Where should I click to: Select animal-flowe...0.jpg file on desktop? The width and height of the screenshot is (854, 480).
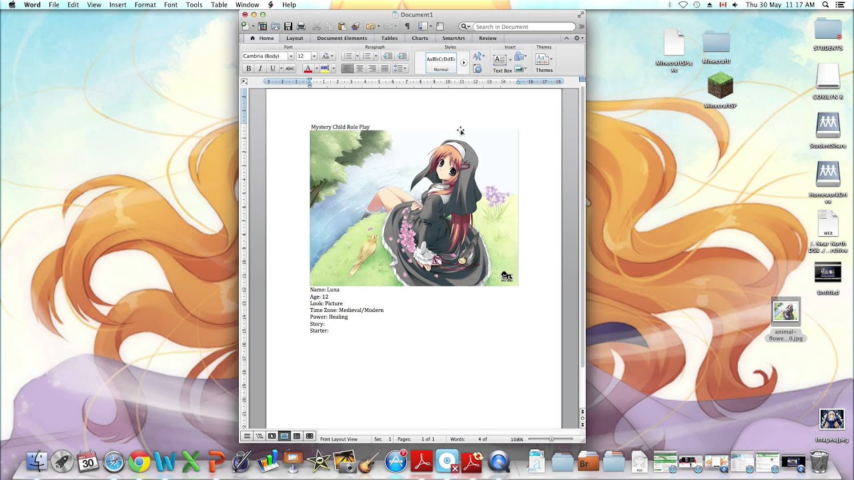(786, 320)
